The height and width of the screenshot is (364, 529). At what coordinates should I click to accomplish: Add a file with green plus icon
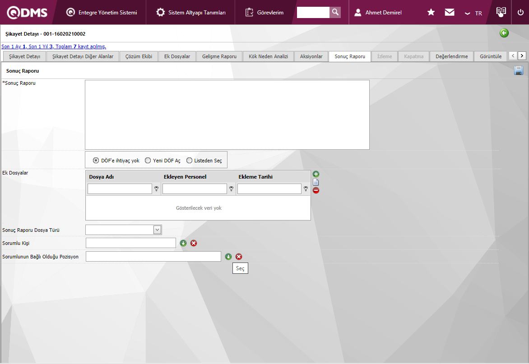(x=316, y=174)
